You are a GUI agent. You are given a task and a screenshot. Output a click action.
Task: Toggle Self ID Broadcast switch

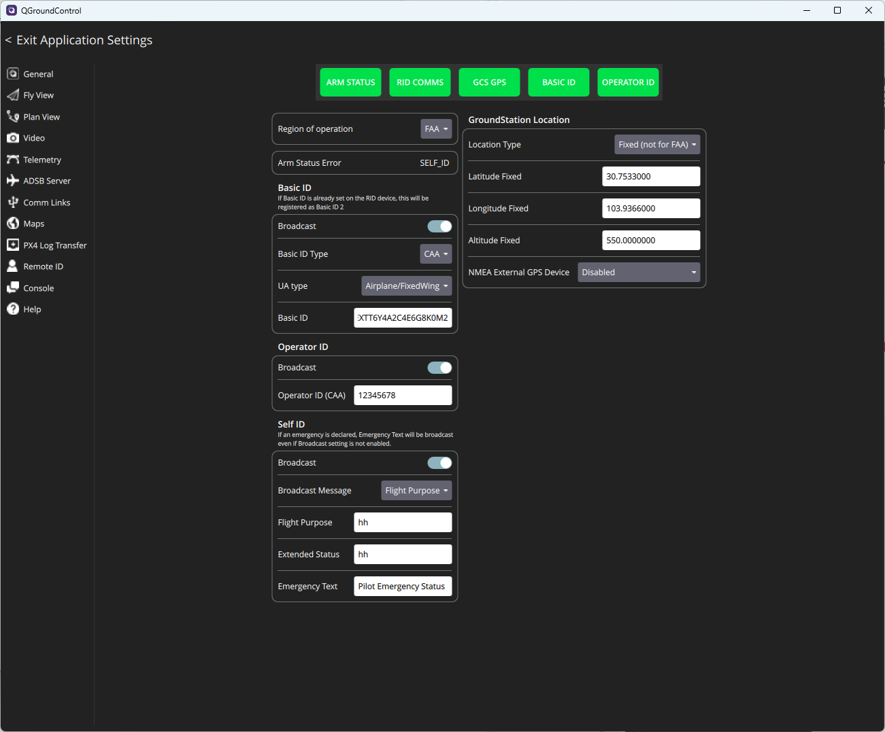tap(439, 463)
